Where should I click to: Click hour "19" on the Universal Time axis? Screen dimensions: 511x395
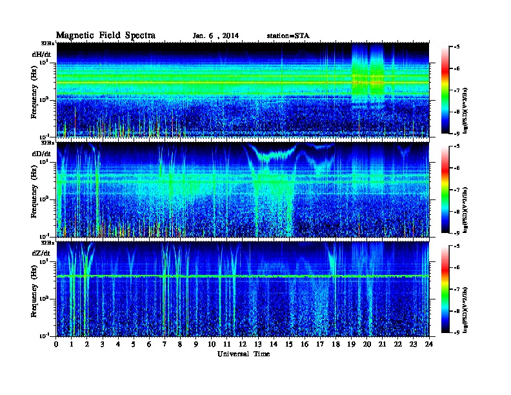coord(351,344)
